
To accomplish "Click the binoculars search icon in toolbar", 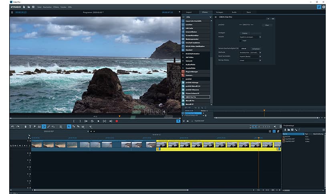I will tap(39, 127).
